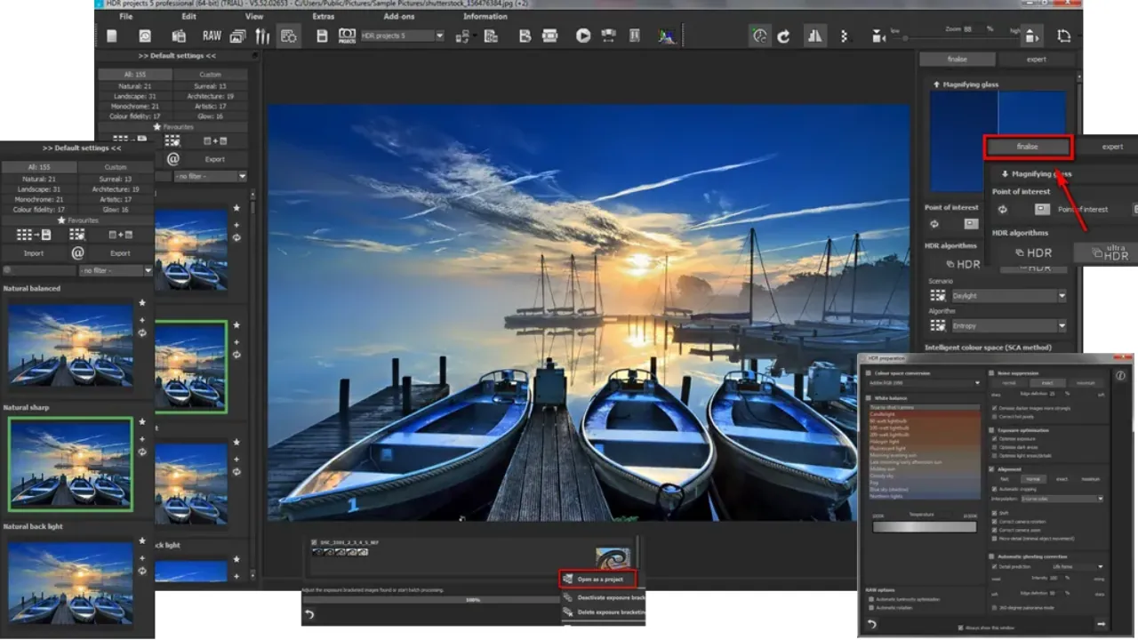Open the Interpolation dropdown
This screenshot has height=640, width=1138.
(x=1062, y=499)
